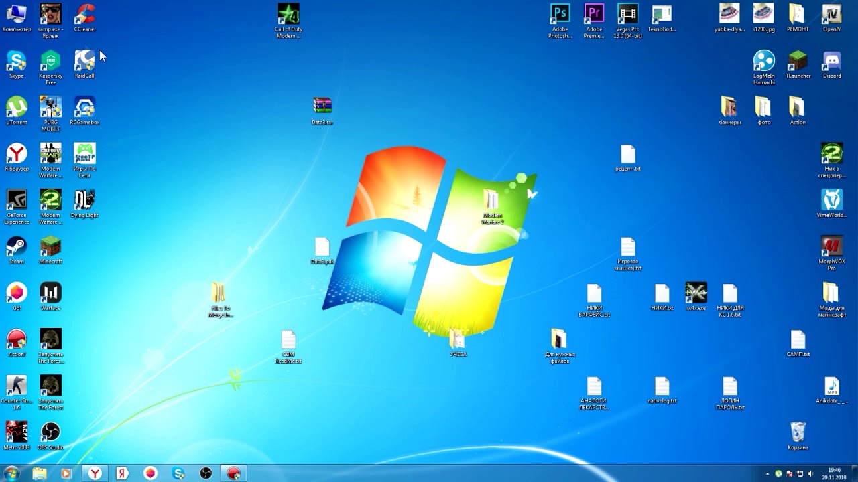Launch the Warface desktop icon
The width and height of the screenshot is (858, 482).
coord(50,297)
